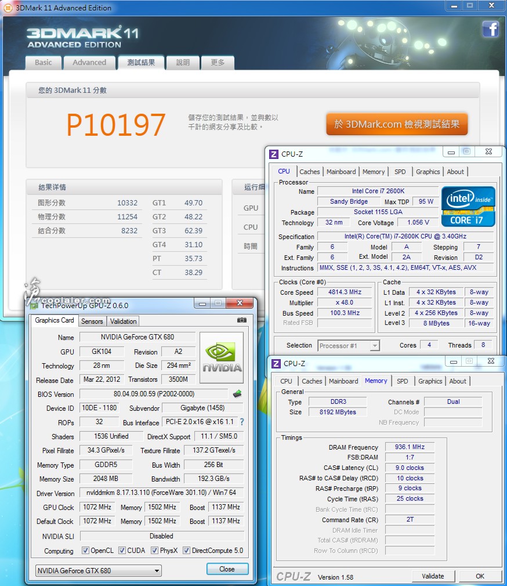Open the Mainboard tab in the lower CPU-Z window
The image size is (507, 586).
click(344, 381)
